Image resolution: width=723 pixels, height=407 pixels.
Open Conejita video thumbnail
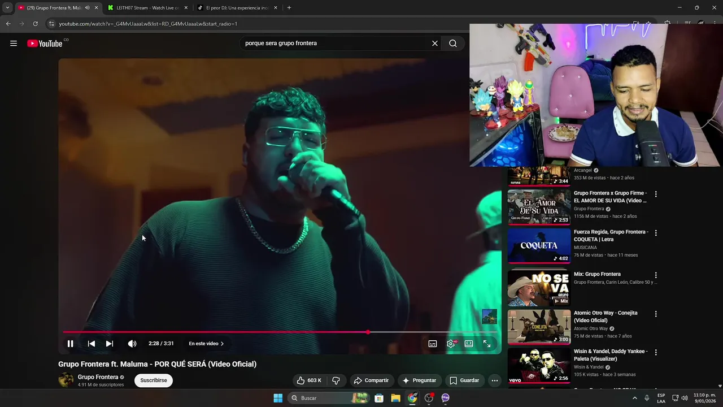[x=539, y=327]
